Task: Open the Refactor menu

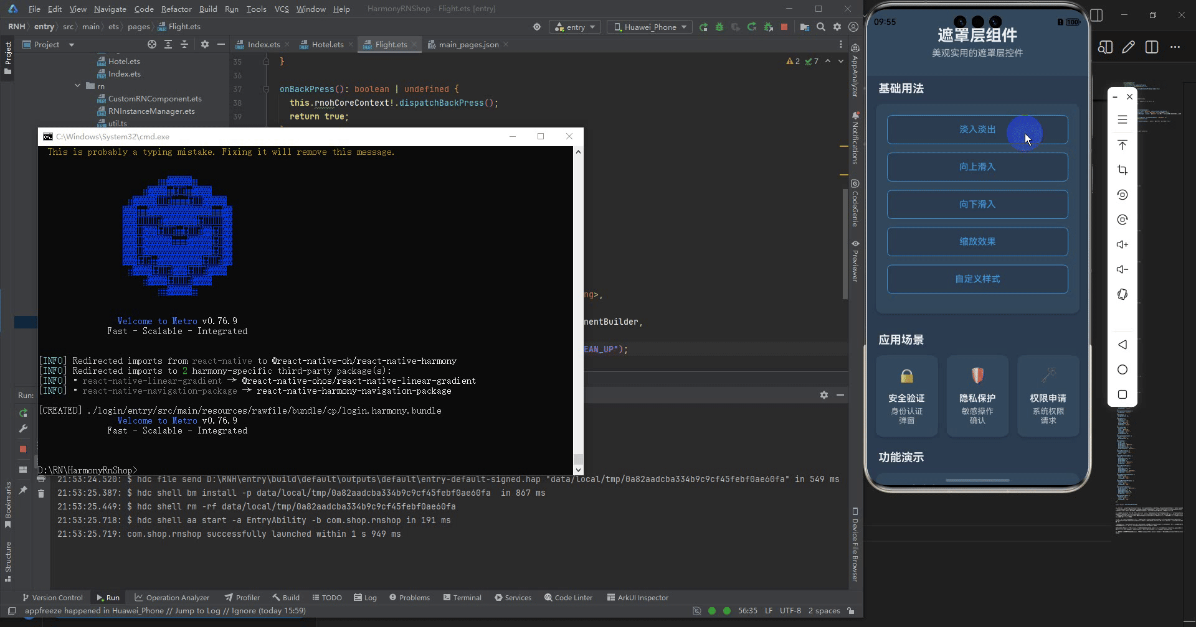Action: 176,9
